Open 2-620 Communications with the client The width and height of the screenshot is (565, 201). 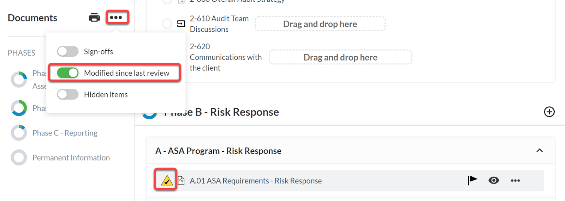coord(226,57)
